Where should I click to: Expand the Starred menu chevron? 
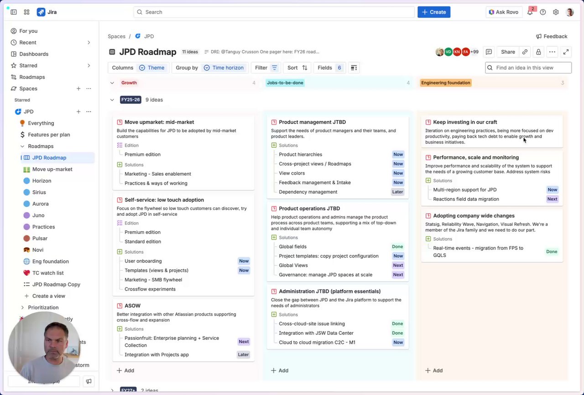(89, 66)
